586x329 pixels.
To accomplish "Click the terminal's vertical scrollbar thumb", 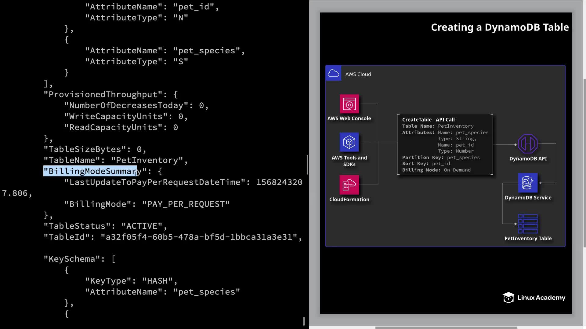I will click(307, 164).
